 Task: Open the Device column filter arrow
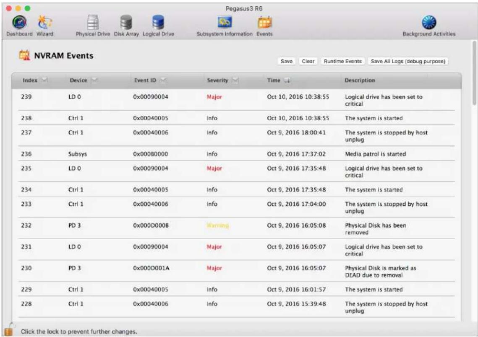tap(94, 80)
